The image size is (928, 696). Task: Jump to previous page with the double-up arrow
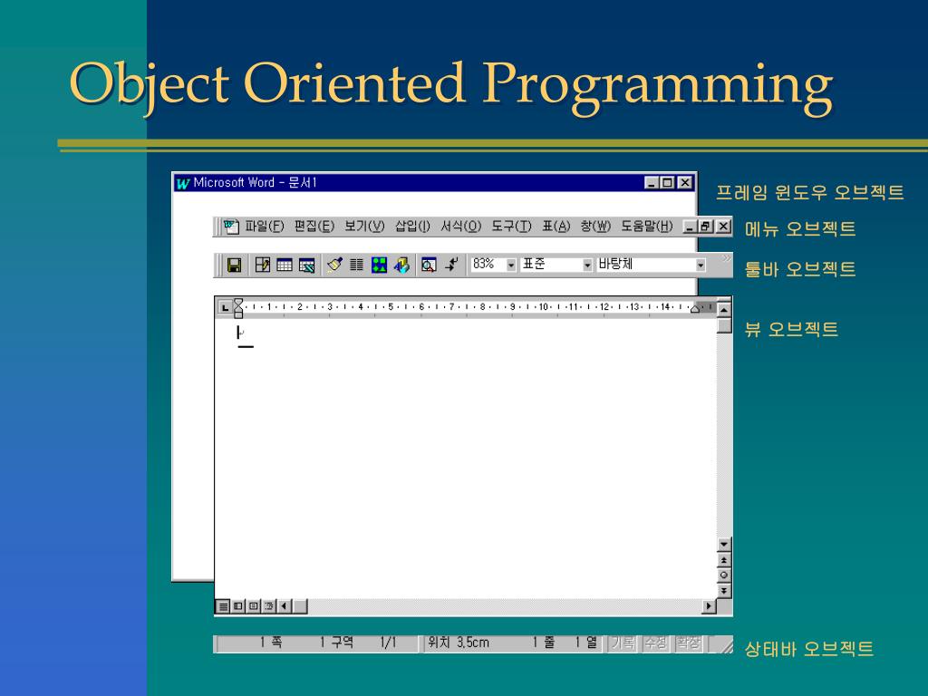pos(723,560)
